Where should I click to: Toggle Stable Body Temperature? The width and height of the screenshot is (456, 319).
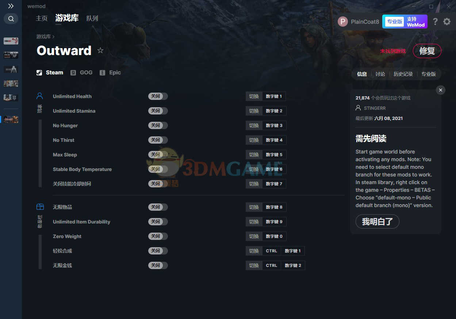[158, 169]
